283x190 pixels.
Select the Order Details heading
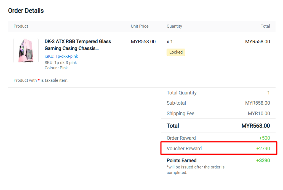click(26, 11)
